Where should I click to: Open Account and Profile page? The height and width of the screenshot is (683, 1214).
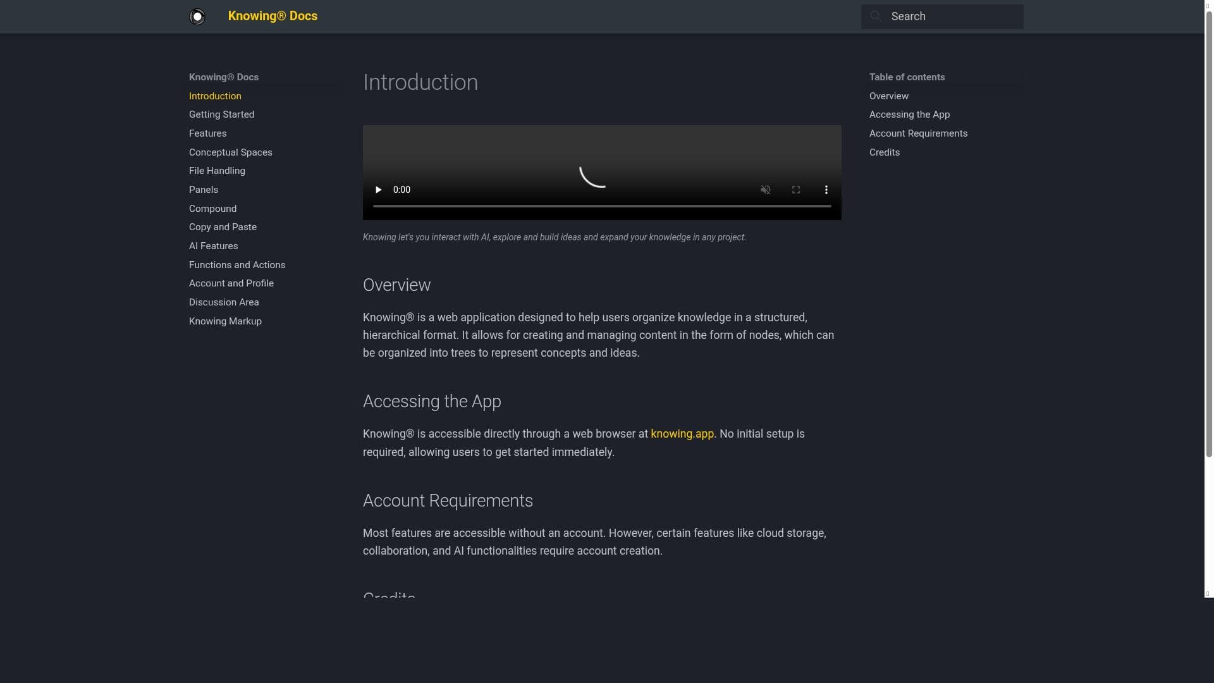point(231,283)
